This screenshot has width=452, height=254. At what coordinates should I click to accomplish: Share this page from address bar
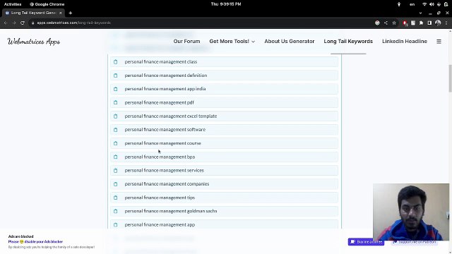coord(386,23)
